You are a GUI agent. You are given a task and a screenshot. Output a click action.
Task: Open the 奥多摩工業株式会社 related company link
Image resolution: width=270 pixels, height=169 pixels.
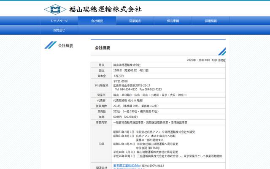click(x=127, y=166)
